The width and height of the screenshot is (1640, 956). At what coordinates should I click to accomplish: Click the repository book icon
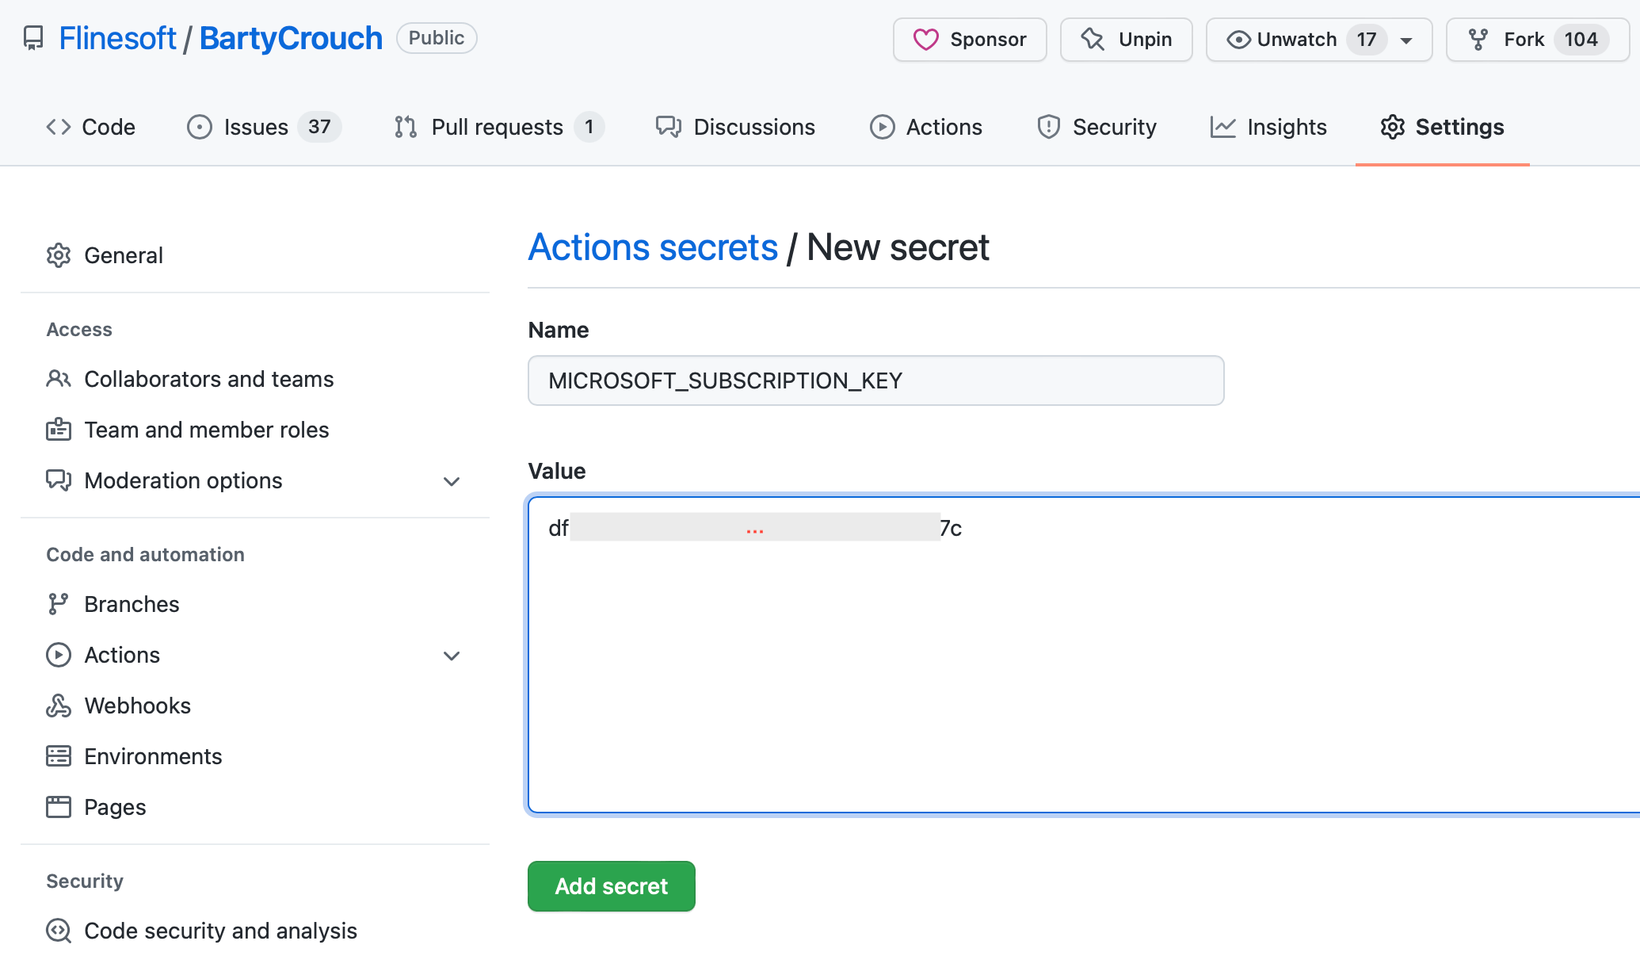point(33,38)
